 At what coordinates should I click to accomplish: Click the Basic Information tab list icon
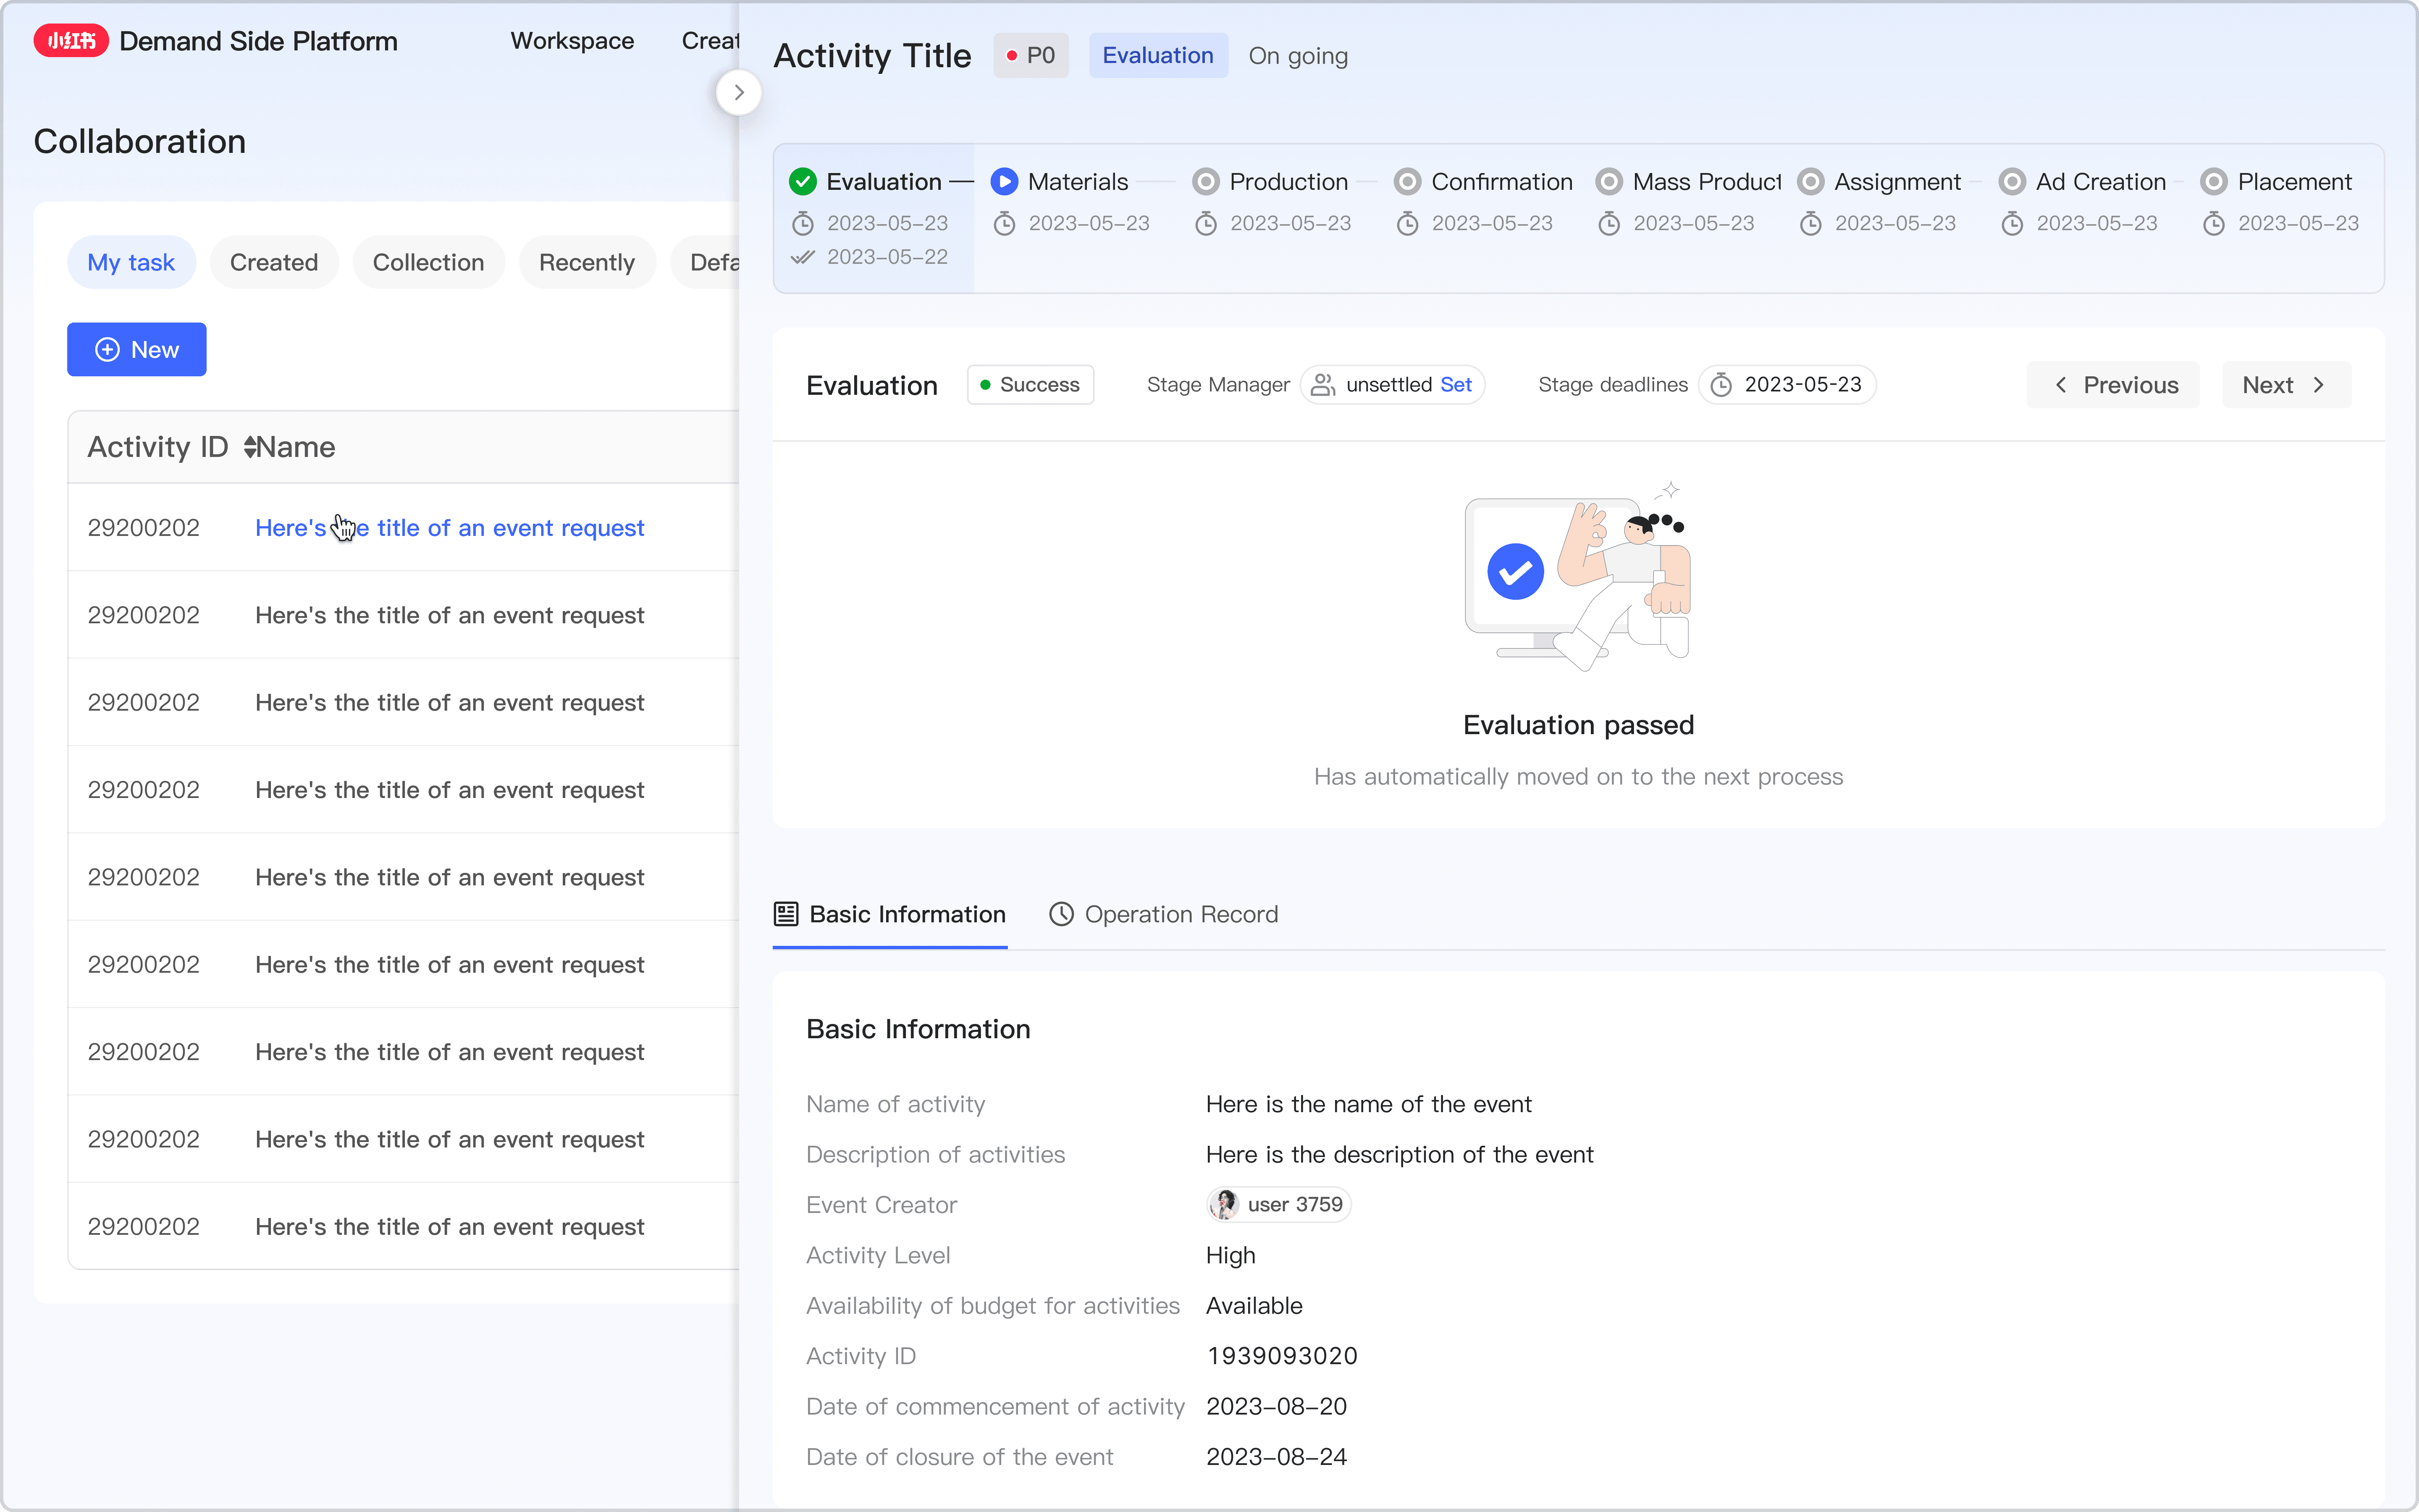787,914
